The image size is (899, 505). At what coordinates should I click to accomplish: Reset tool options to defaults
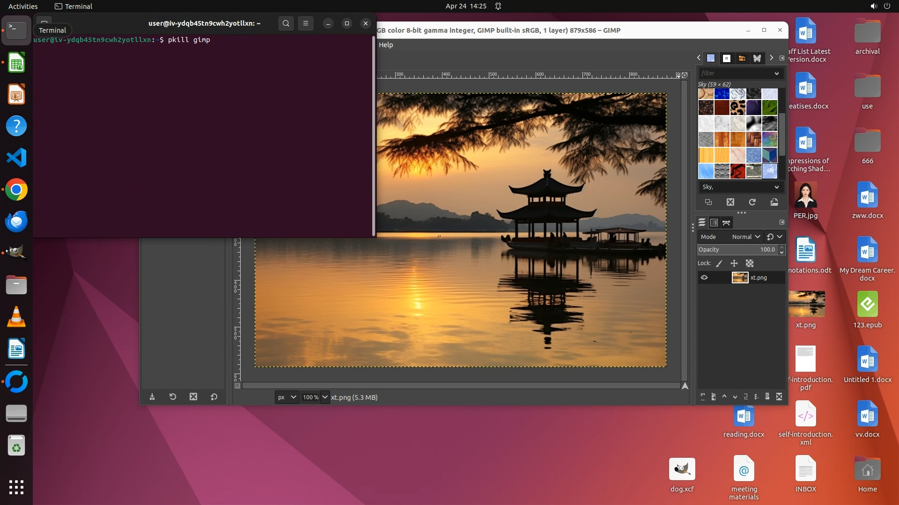pyautogui.click(x=214, y=397)
